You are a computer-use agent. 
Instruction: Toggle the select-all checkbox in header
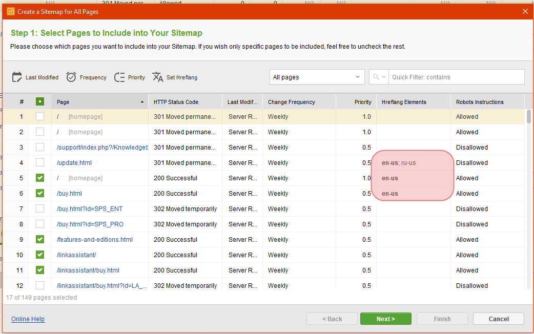[40, 101]
